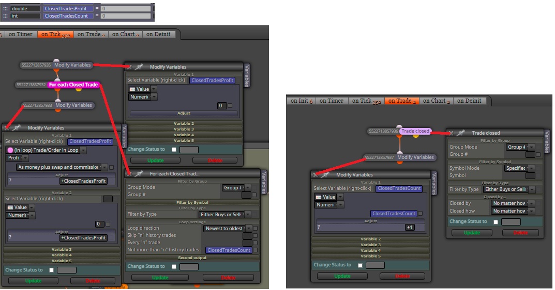Open Closed how dropdown in Trade closed panel
Screen dimensions: 555x290
click(513, 211)
